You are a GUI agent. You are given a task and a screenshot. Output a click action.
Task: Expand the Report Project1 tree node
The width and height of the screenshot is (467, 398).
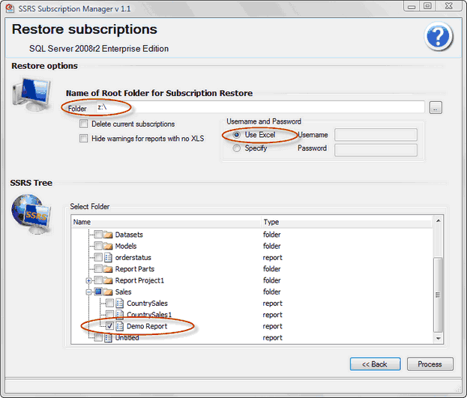pyautogui.click(x=88, y=280)
